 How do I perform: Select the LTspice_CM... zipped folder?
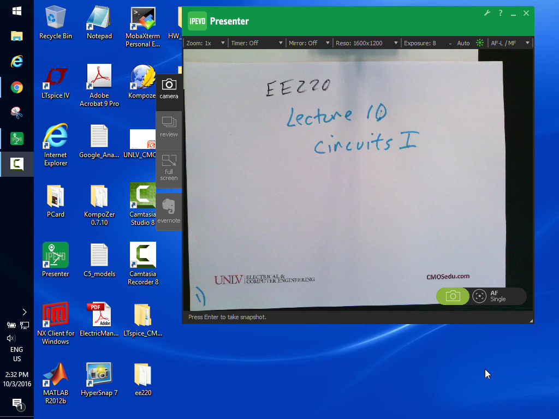pyautogui.click(x=142, y=320)
